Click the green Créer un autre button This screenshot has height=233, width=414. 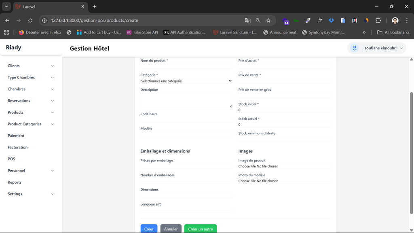[200, 229]
